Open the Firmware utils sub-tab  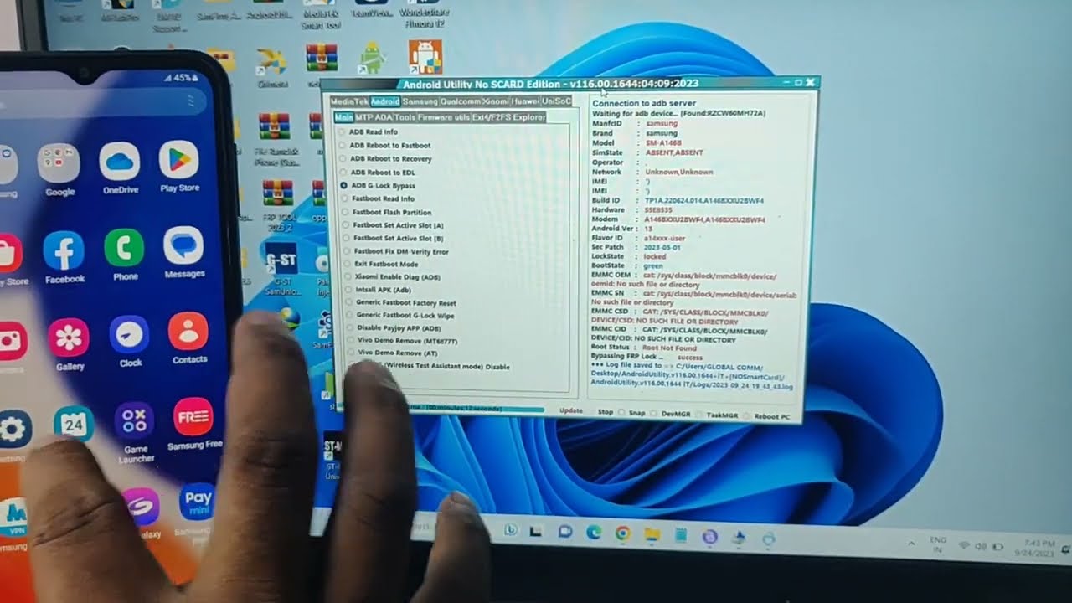(x=444, y=117)
